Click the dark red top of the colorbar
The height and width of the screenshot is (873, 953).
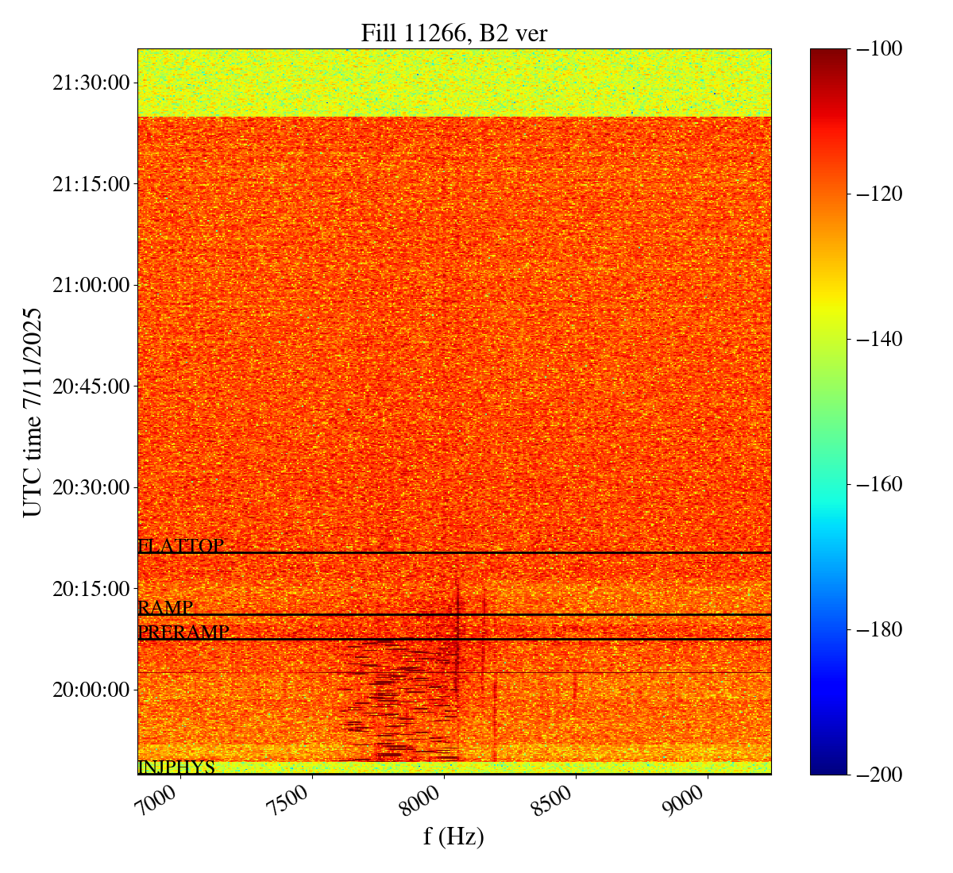pyautogui.click(x=828, y=54)
